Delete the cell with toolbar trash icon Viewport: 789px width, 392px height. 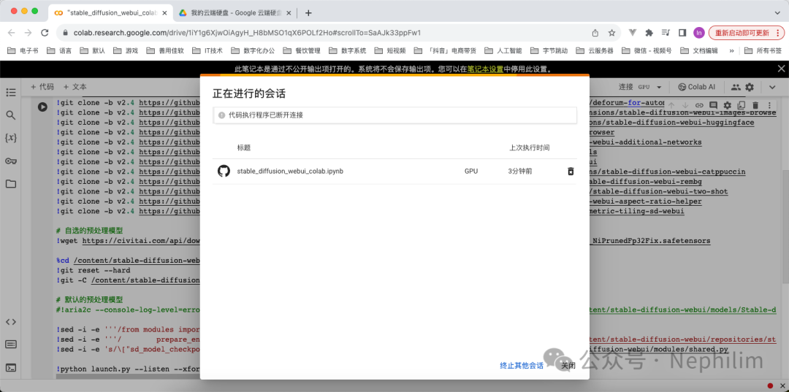[755, 105]
